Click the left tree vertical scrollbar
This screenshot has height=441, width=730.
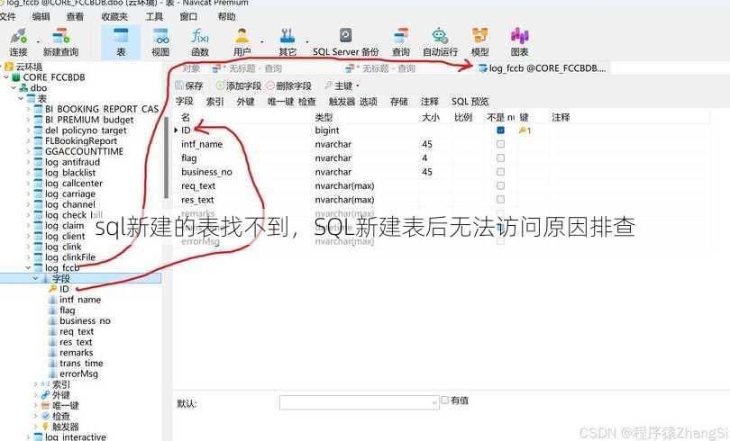166,158
